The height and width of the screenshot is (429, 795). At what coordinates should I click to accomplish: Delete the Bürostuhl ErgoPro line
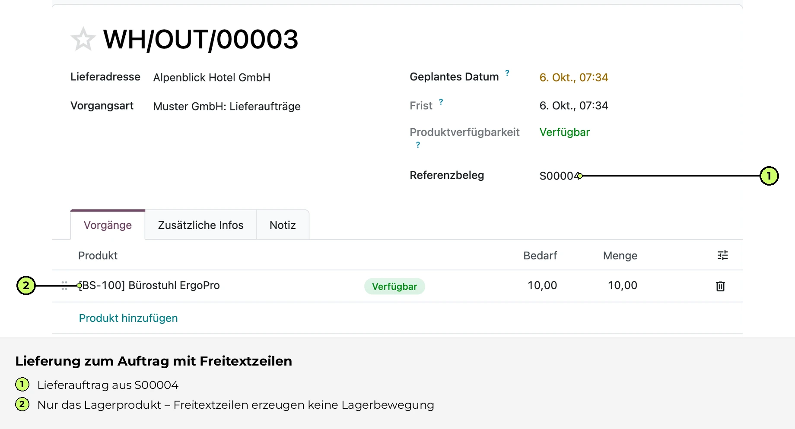coord(720,286)
